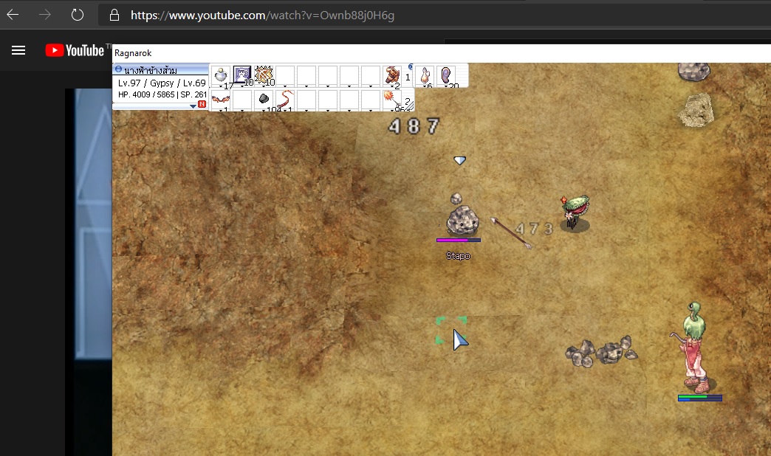Go back in the browser
The width and height of the screenshot is (771, 456).
click(x=13, y=15)
